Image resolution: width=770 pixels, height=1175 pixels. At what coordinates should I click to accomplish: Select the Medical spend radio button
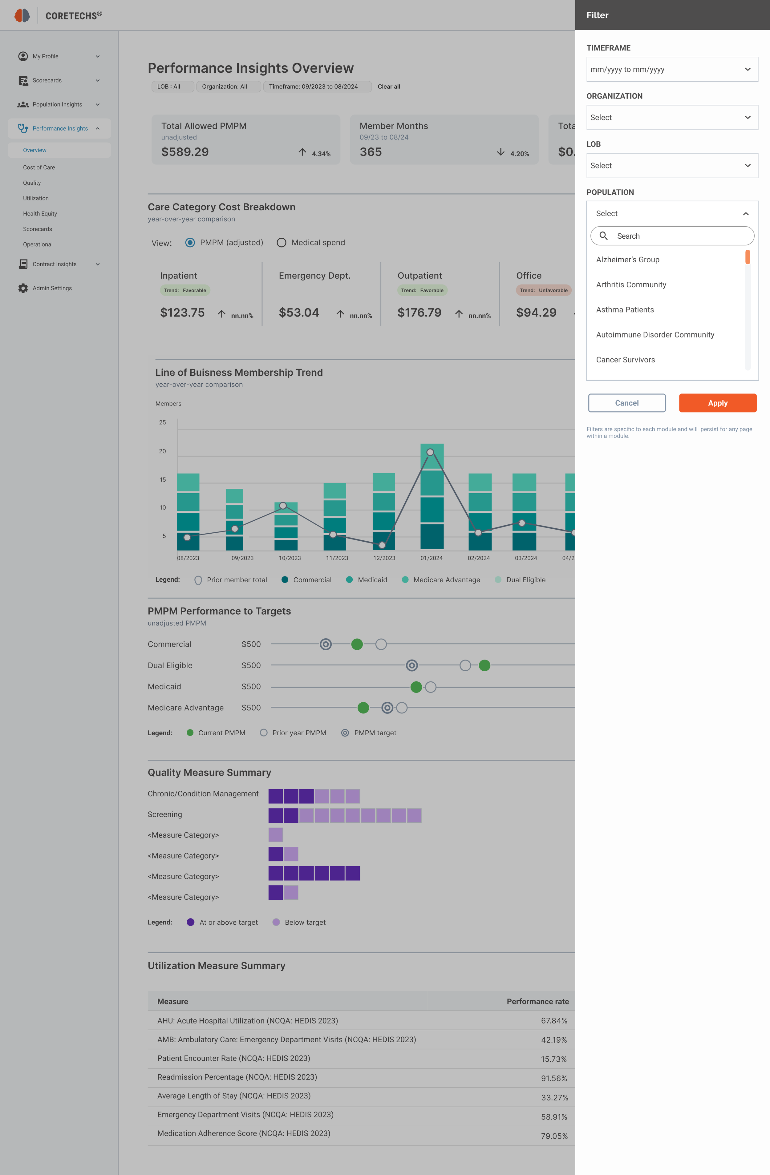[x=281, y=242]
